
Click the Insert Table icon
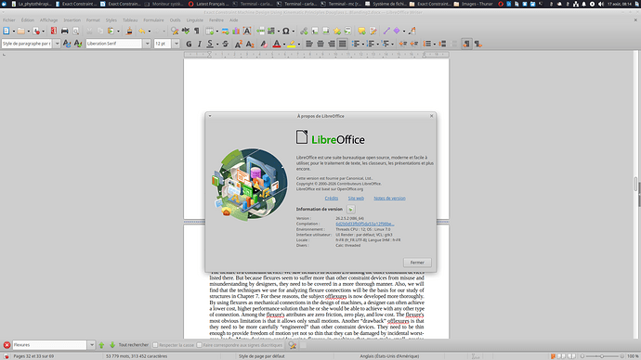[210, 31]
